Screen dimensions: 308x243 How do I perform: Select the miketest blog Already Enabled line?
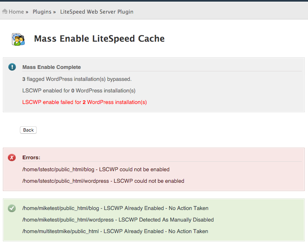pos(115,208)
